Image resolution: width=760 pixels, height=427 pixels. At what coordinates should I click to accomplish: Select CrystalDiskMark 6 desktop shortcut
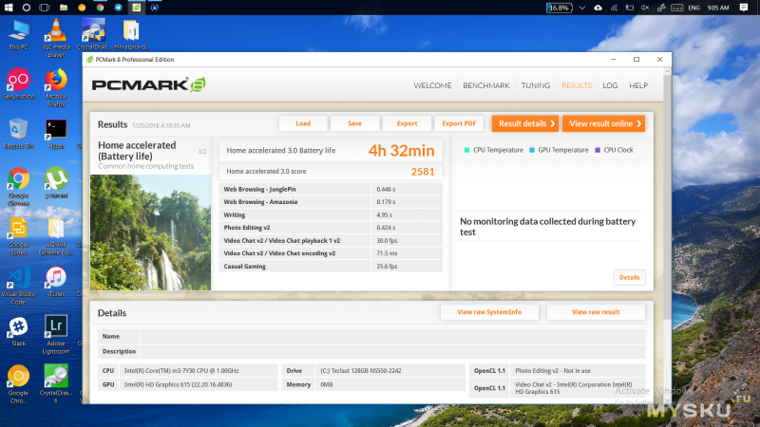click(x=56, y=384)
